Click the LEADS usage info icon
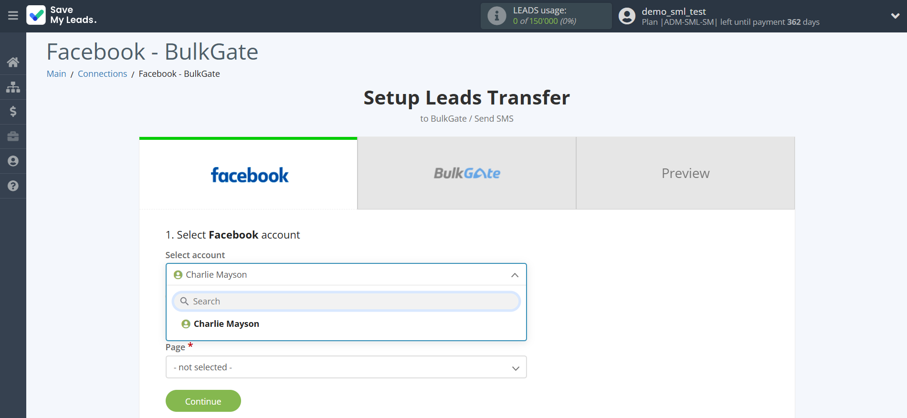Viewport: 907px width, 418px height. (x=496, y=16)
